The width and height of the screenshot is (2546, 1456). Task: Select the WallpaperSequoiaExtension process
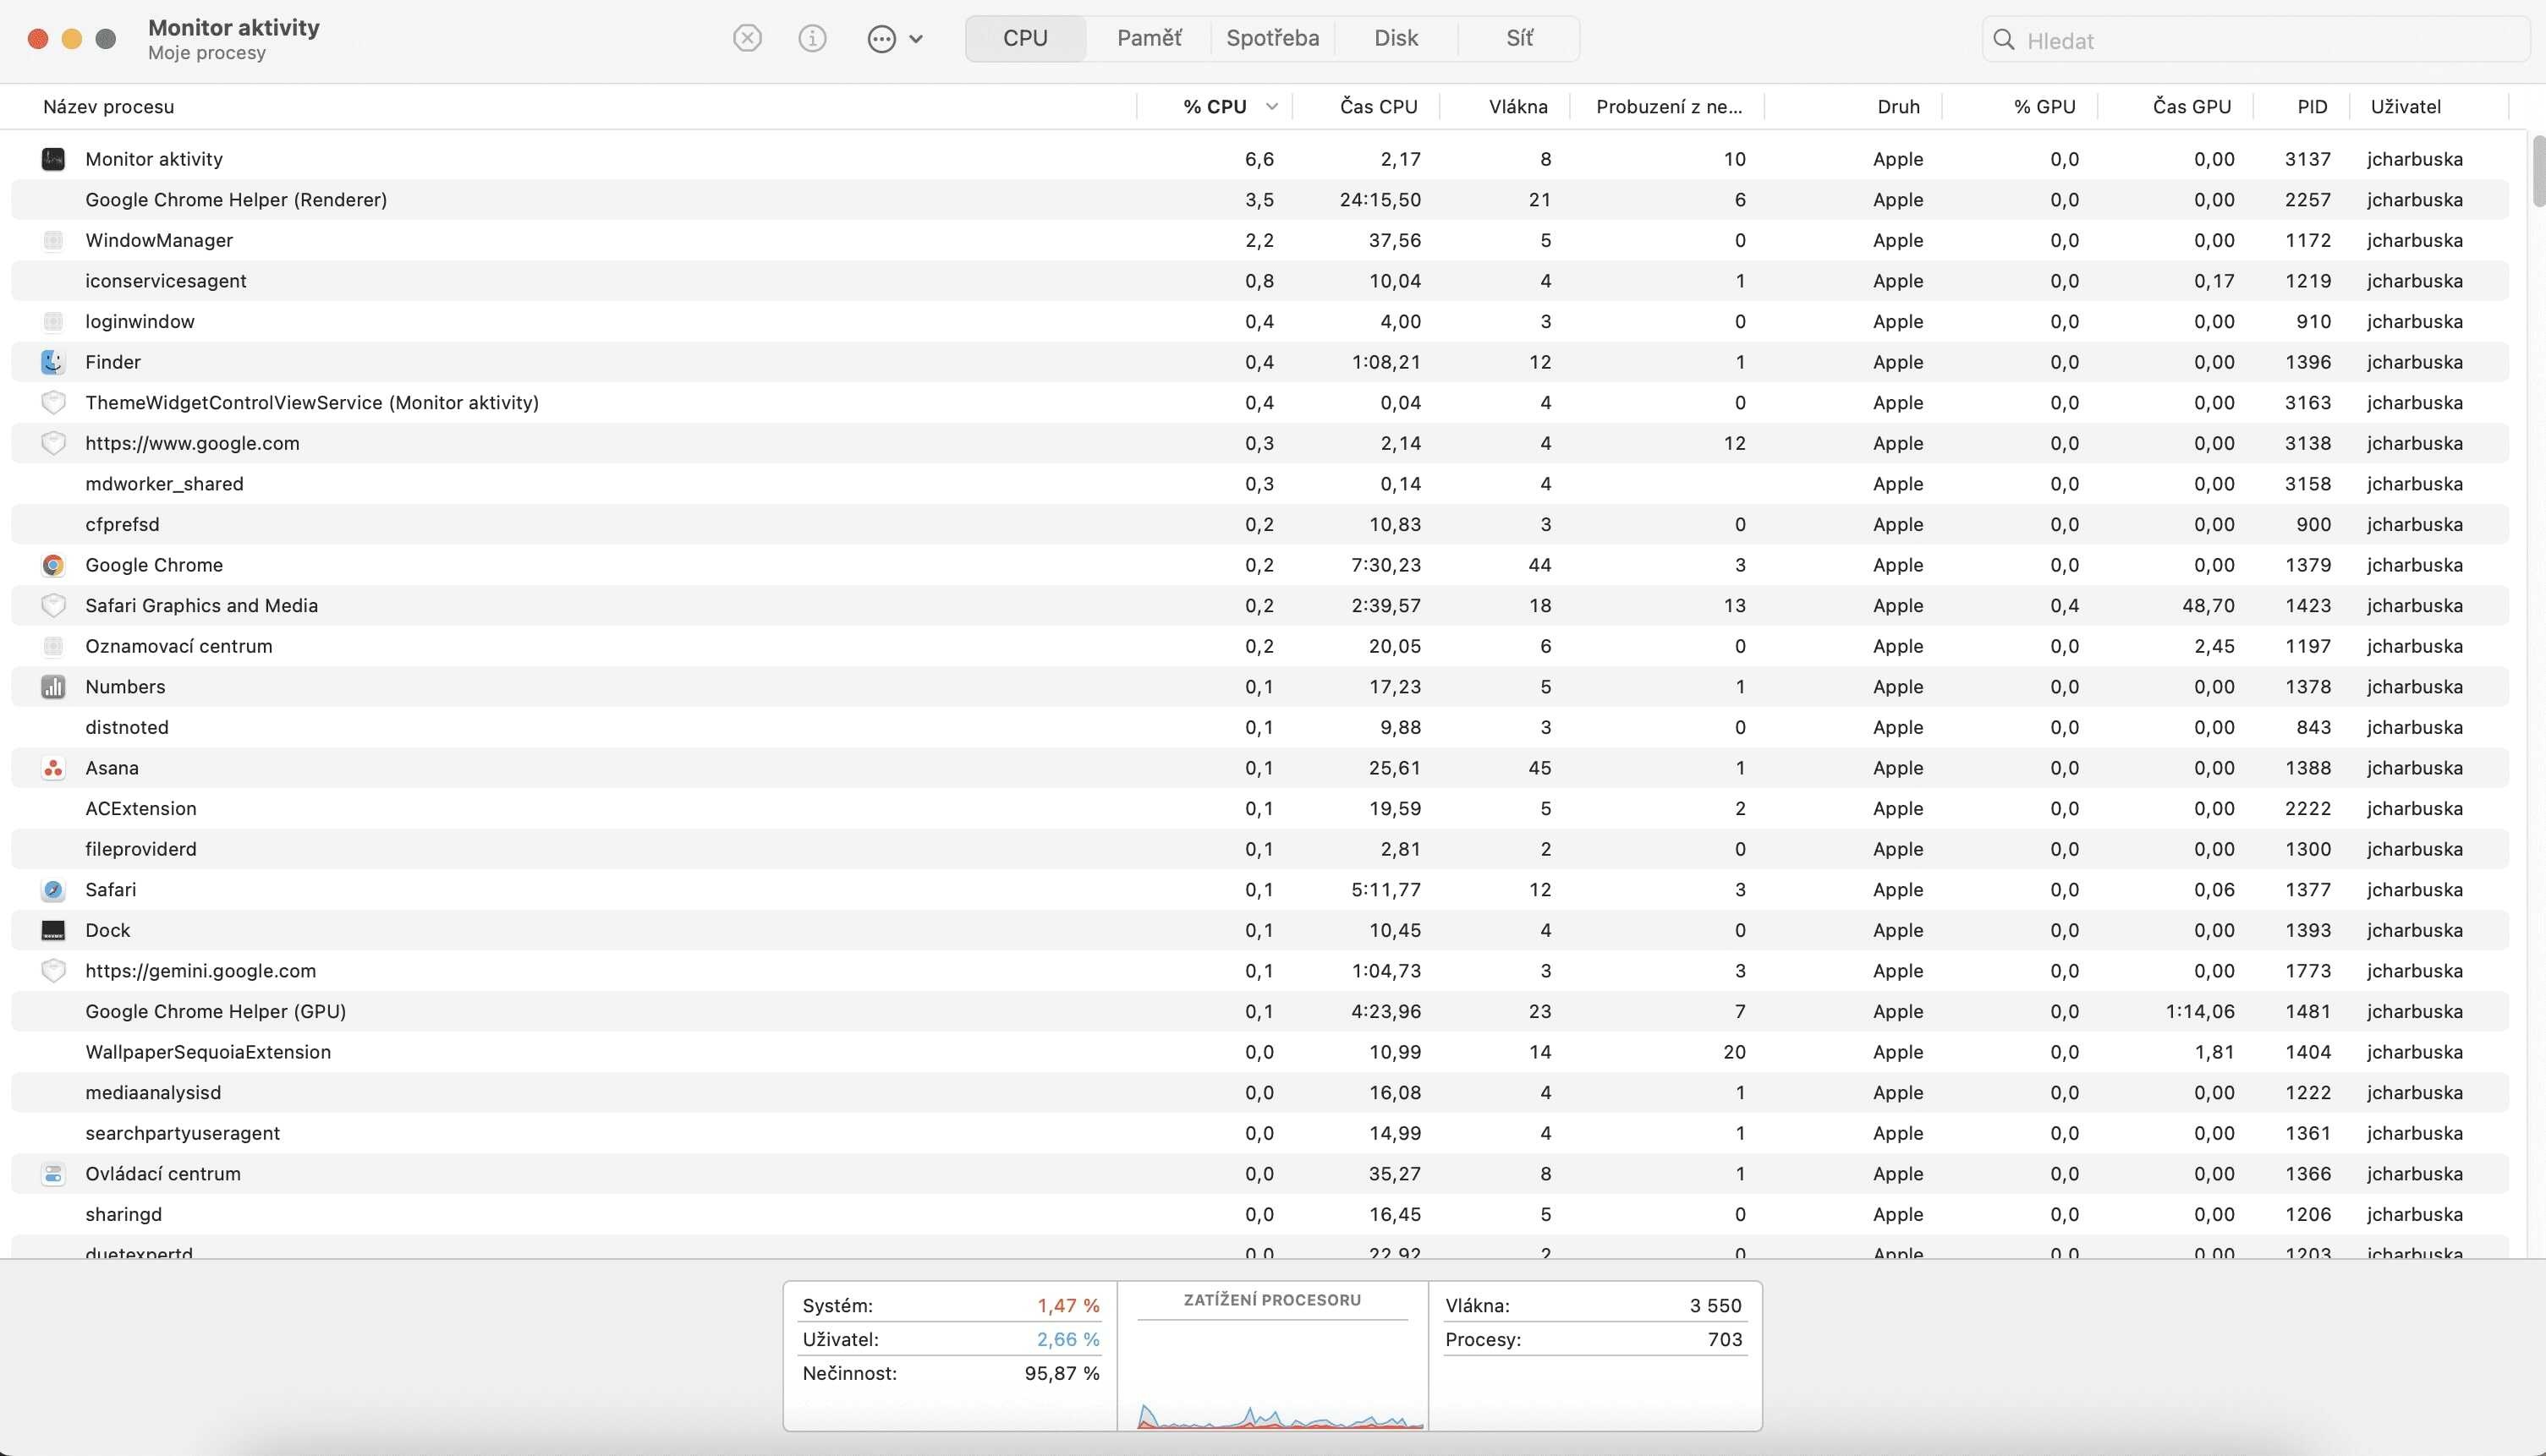(x=1259, y=1052)
